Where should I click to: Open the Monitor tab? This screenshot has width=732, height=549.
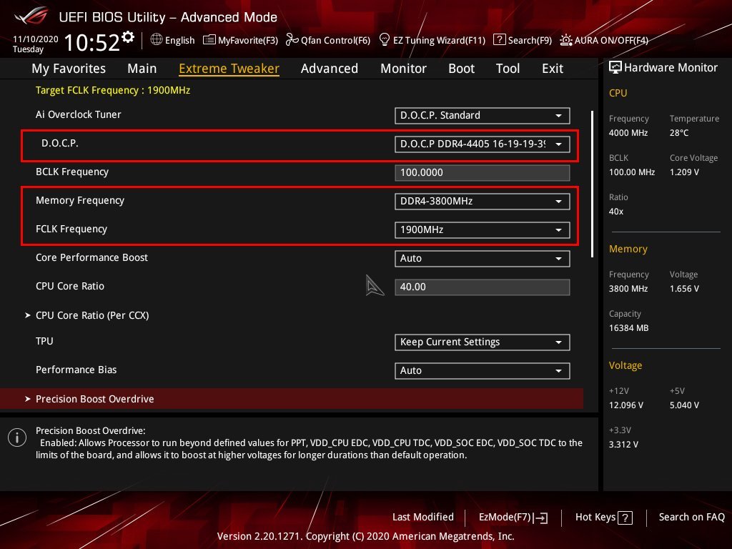coord(403,68)
